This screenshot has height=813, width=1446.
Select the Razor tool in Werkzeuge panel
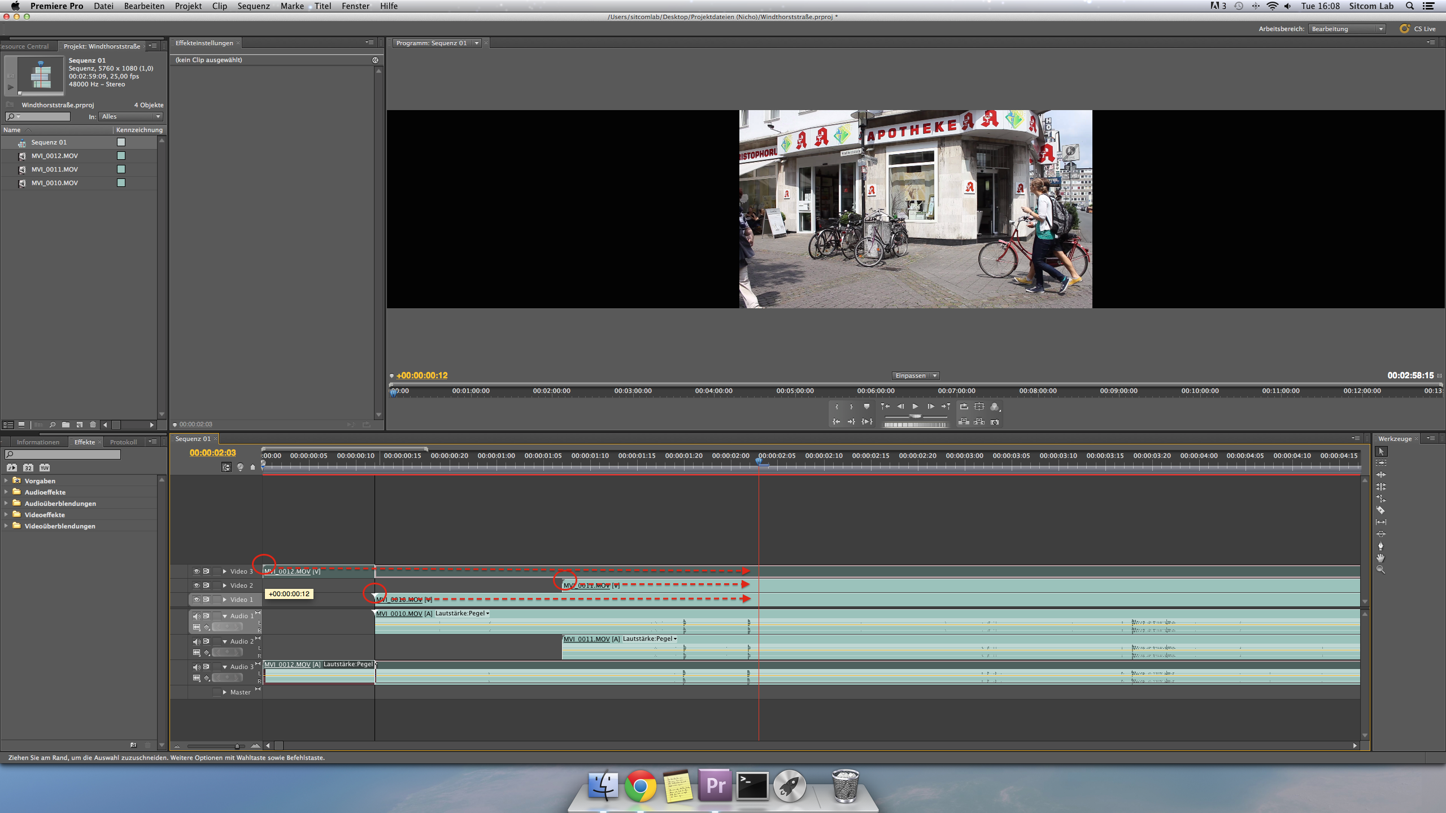pos(1380,510)
